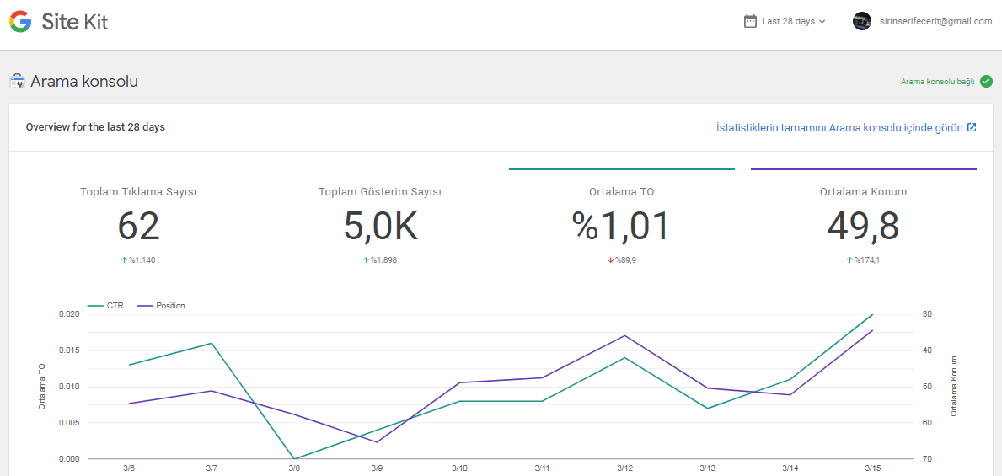Toggle the Toplam Tıklama Sayısı metric

tap(138, 218)
